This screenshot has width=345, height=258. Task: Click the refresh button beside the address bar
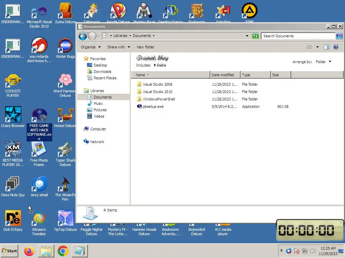tap(255, 36)
